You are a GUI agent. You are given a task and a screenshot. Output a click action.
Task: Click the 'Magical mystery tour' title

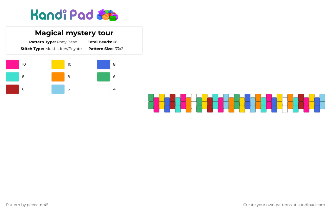(x=74, y=33)
